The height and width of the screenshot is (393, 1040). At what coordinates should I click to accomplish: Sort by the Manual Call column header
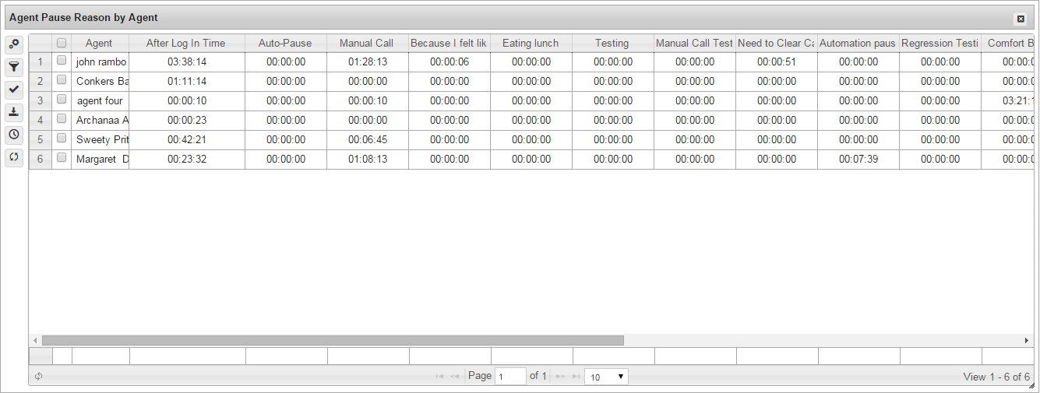[367, 44]
